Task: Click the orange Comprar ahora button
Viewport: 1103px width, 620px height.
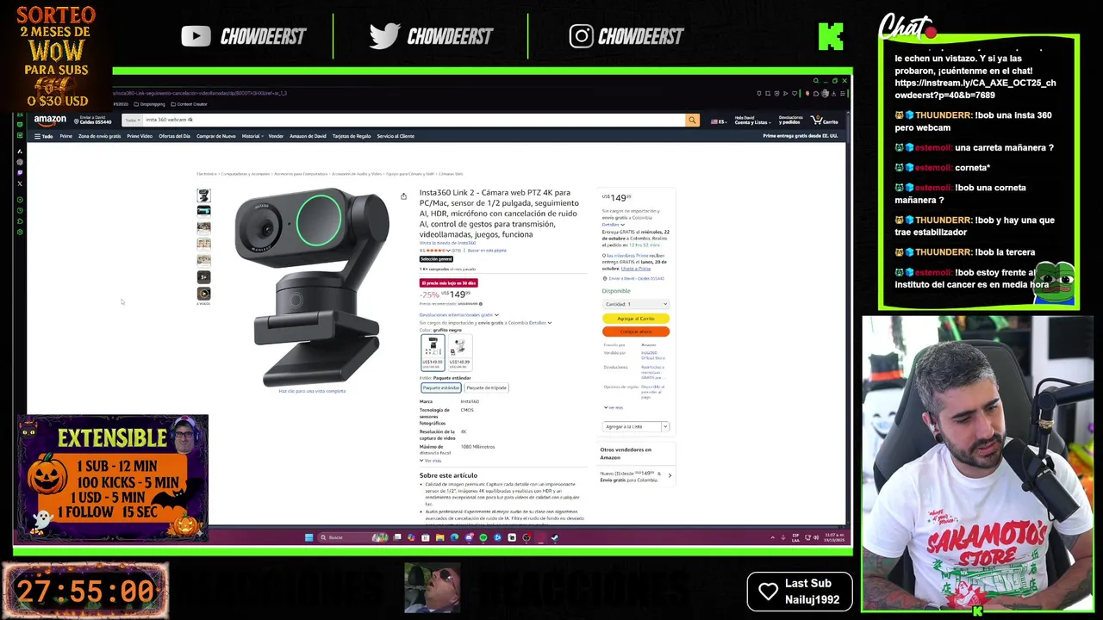Action: coord(636,332)
